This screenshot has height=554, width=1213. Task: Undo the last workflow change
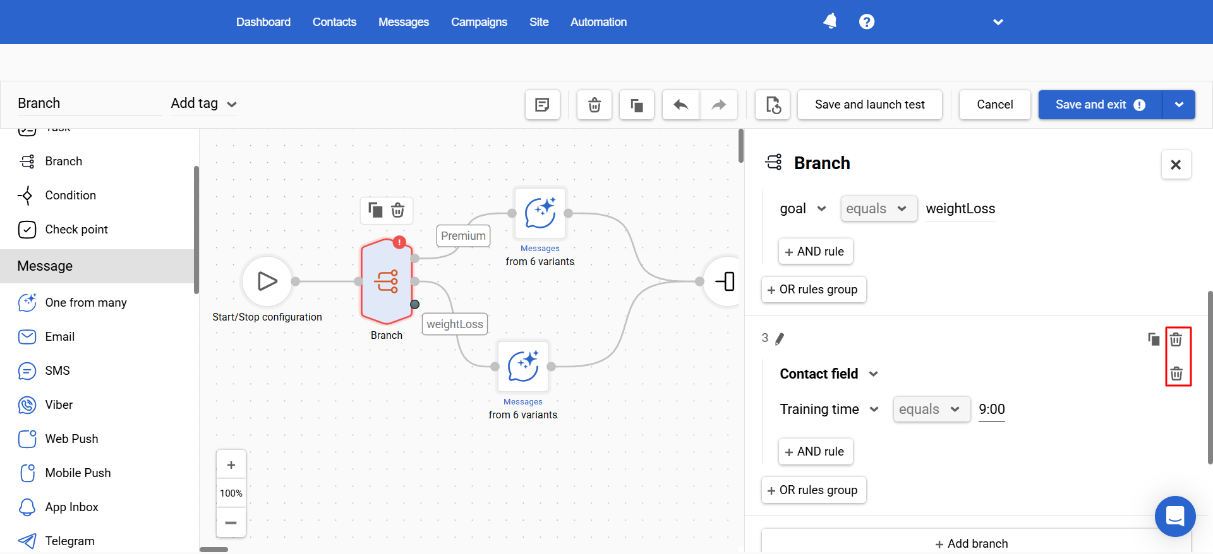click(x=681, y=105)
